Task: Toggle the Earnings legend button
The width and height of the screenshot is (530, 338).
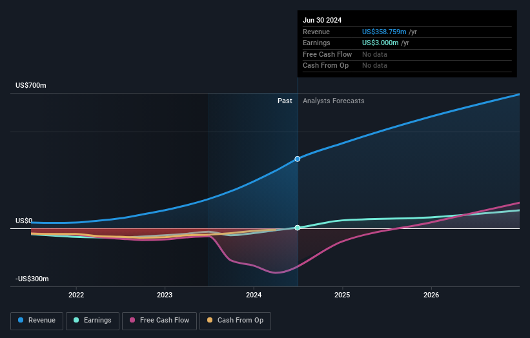Action: 92,321
